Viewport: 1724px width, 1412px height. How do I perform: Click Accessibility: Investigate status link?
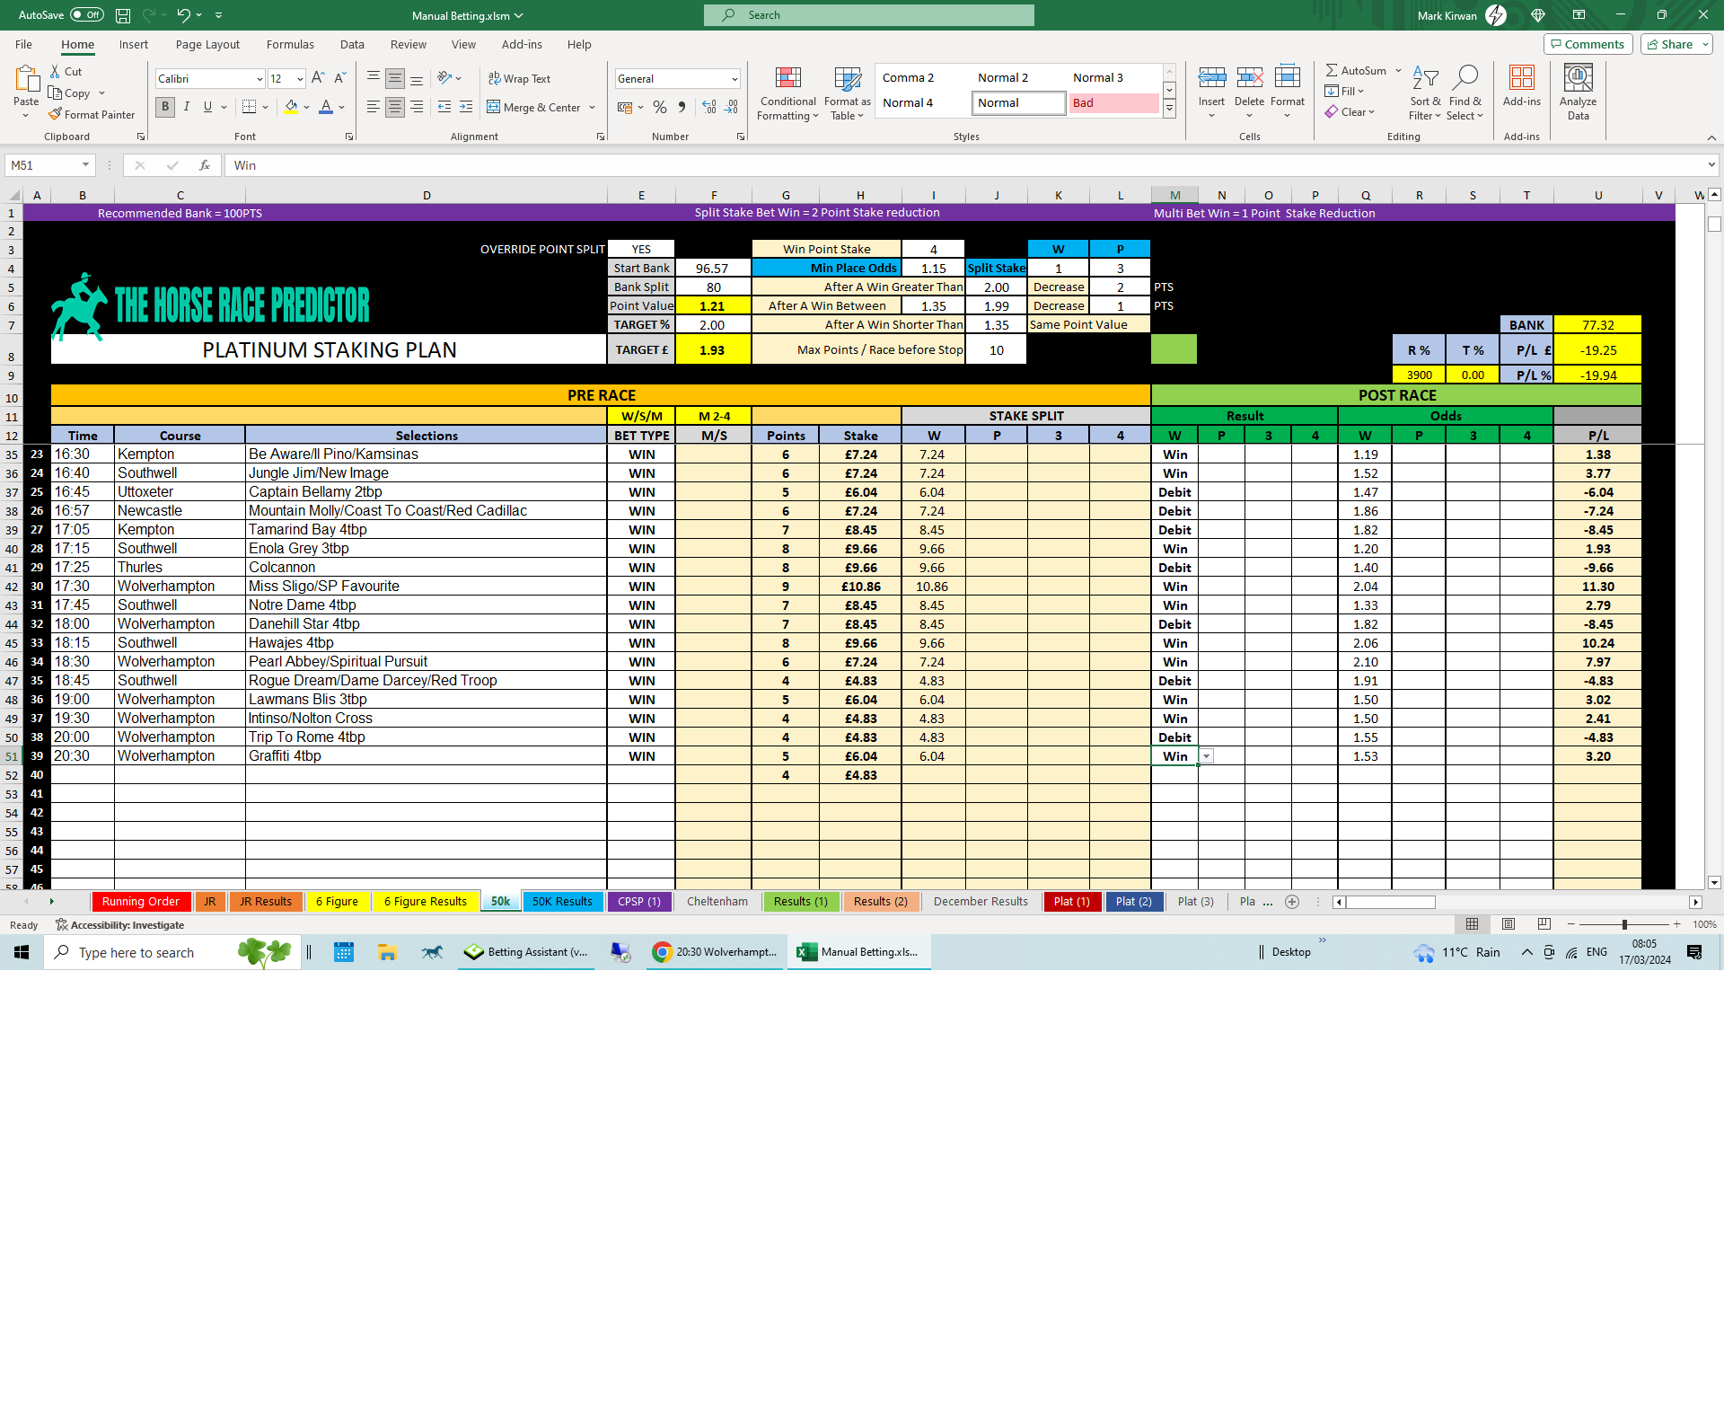(x=119, y=925)
